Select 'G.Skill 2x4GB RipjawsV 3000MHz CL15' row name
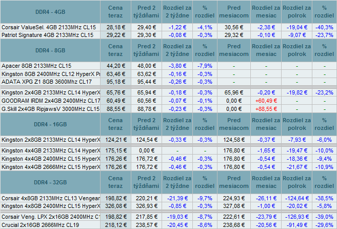 (50, 109)
